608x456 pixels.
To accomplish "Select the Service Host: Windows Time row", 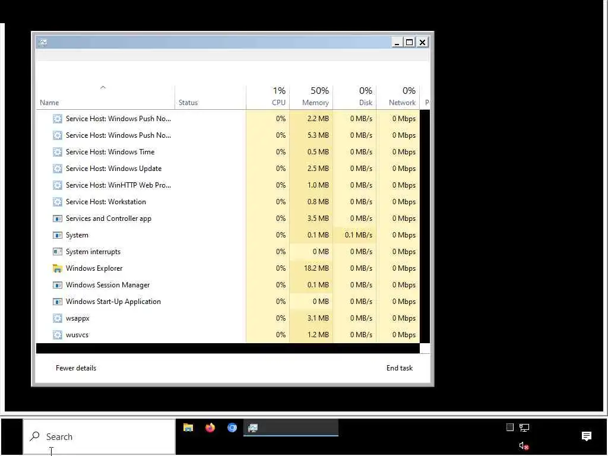I will tap(228, 152).
